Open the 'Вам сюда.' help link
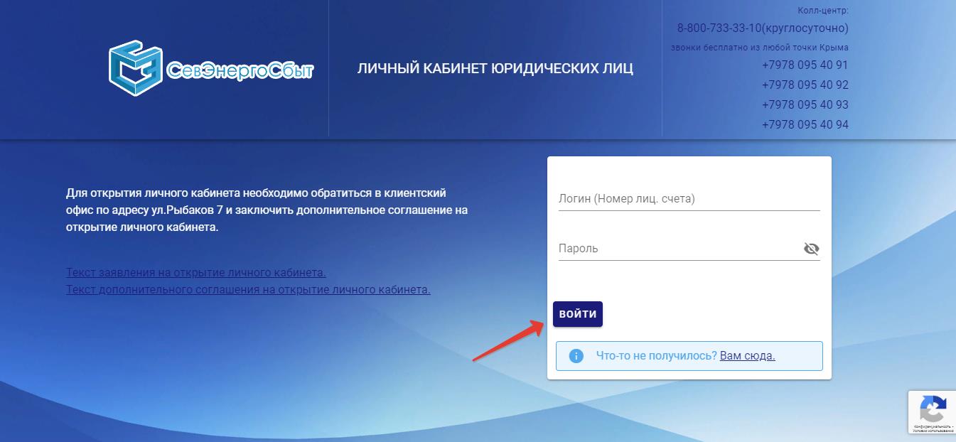The image size is (956, 442). (x=748, y=356)
